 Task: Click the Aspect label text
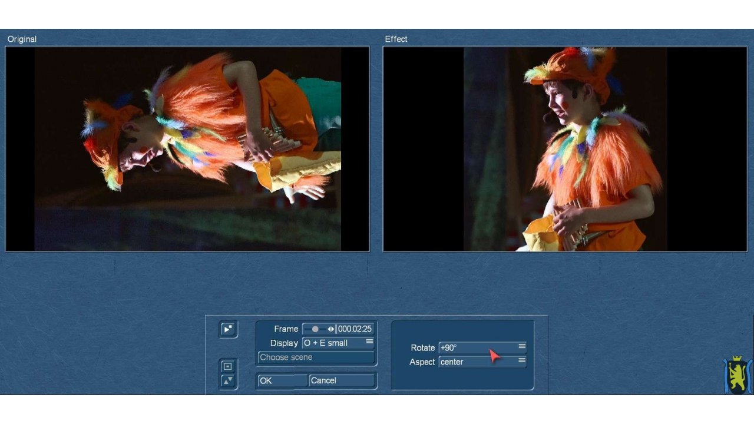pyautogui.click(x=422, y=362)
